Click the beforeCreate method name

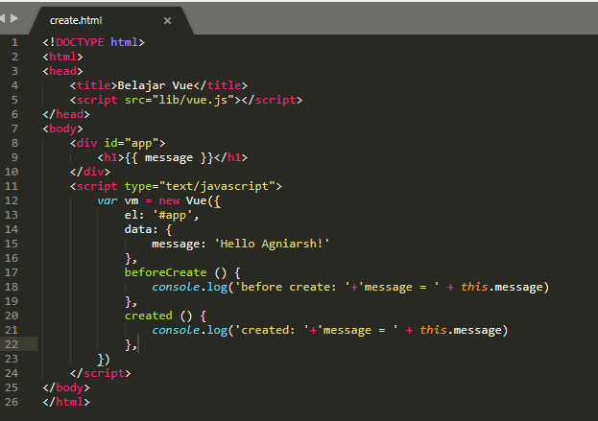coord(165,272)
